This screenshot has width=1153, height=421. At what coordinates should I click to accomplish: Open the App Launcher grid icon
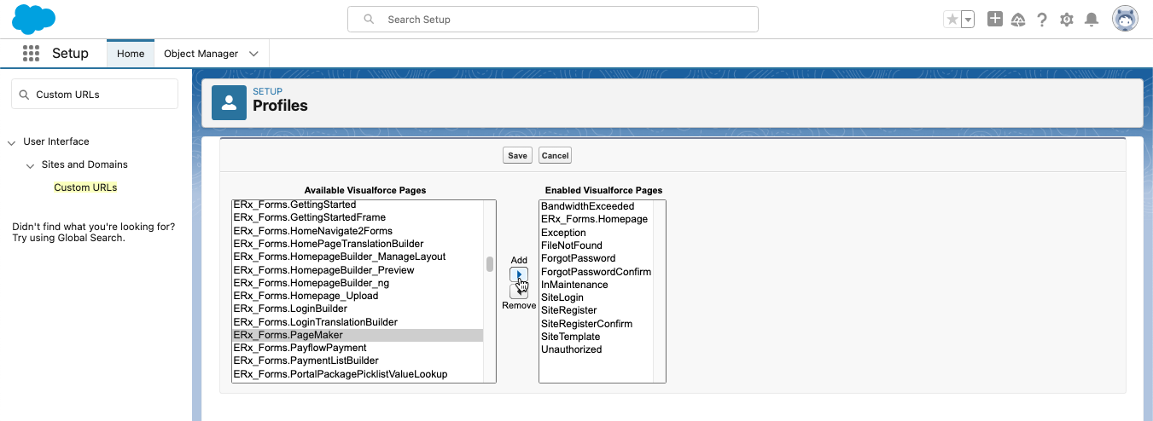(32, 54)
